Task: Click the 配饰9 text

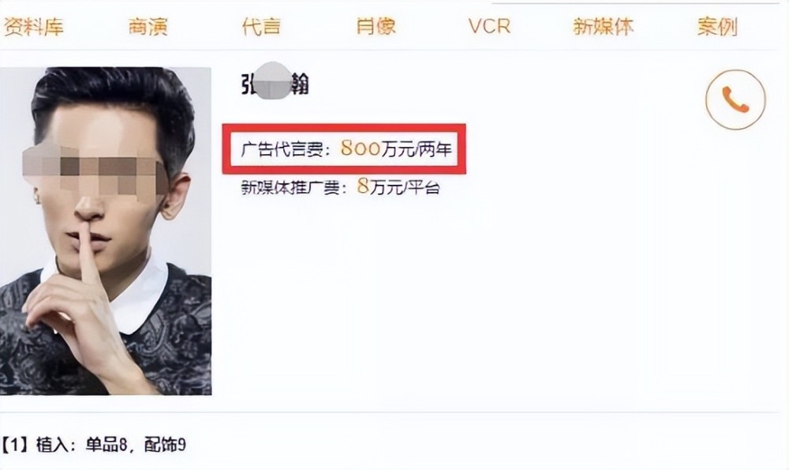Action: point(165,445)
